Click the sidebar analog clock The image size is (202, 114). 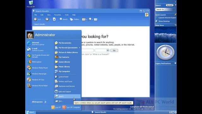point(165,52)
